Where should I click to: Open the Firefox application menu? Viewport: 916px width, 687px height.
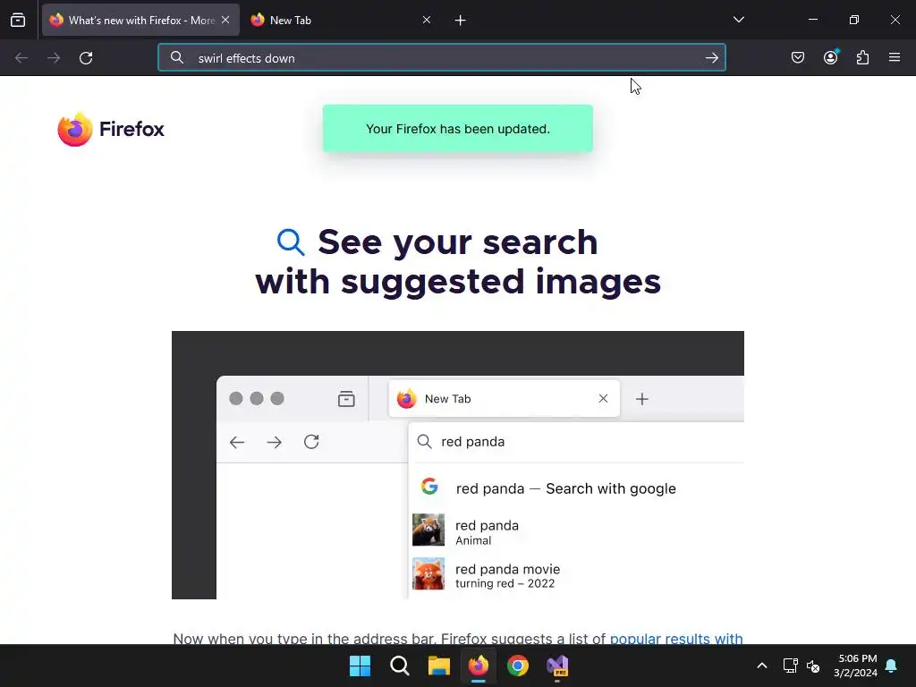point(895,57)
